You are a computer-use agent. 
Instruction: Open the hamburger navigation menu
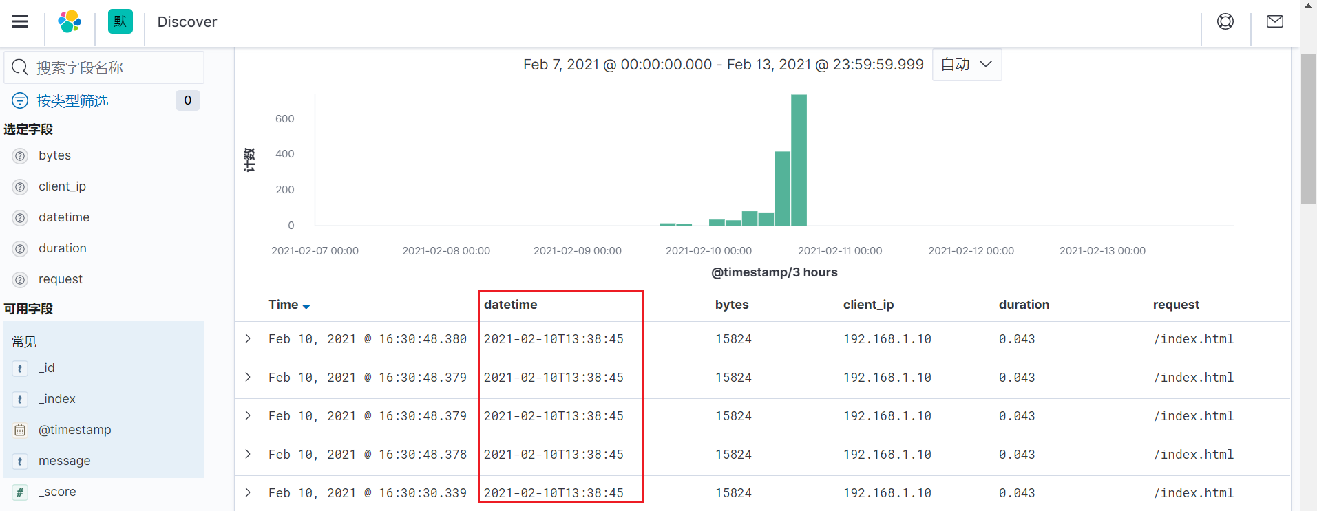(x=20, y=21)
